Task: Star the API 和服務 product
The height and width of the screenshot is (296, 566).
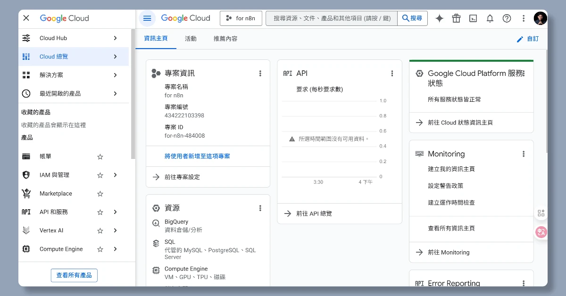Action: [100, 212]
